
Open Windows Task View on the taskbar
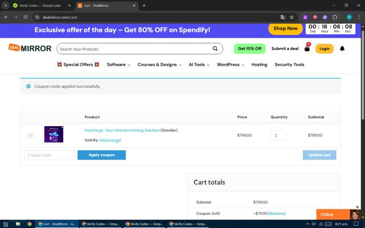click(x=6, y=224)
